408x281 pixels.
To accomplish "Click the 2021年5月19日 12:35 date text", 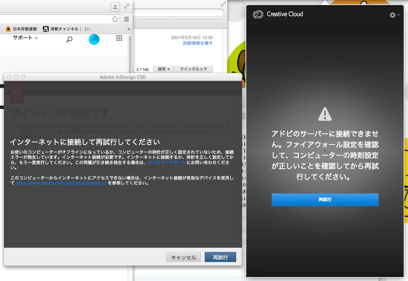I will (x=192, y=38).
